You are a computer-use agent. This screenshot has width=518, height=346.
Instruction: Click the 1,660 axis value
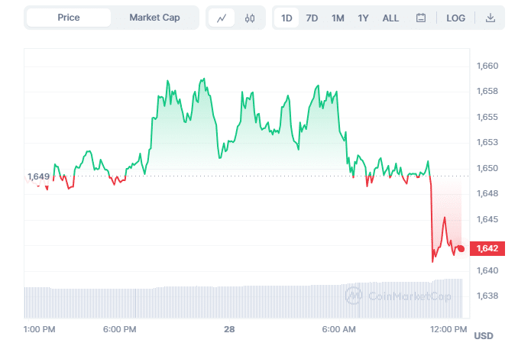(487, 66)
